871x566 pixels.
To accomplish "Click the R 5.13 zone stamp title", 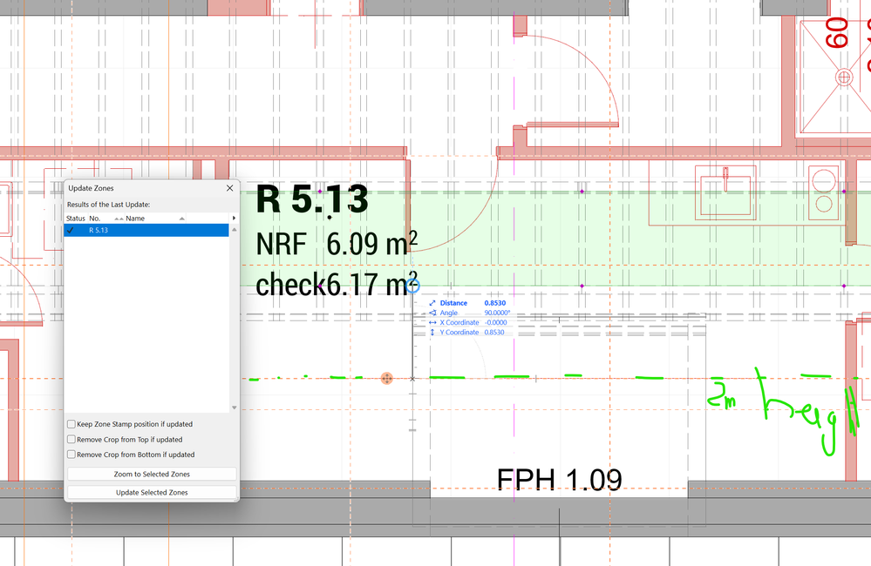I will [312, 200].
